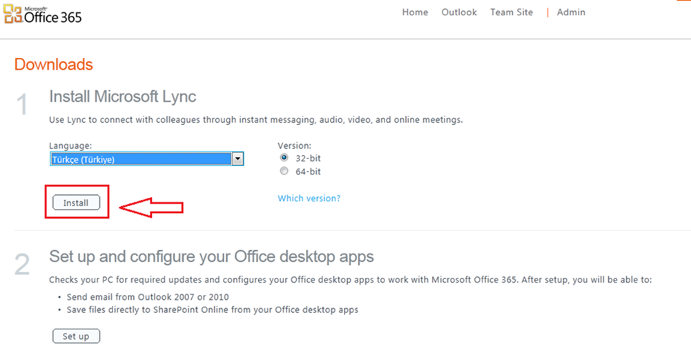
Task: Click the 'Save files directly to SharePoint Online' bullet
Action: [213, 310]
